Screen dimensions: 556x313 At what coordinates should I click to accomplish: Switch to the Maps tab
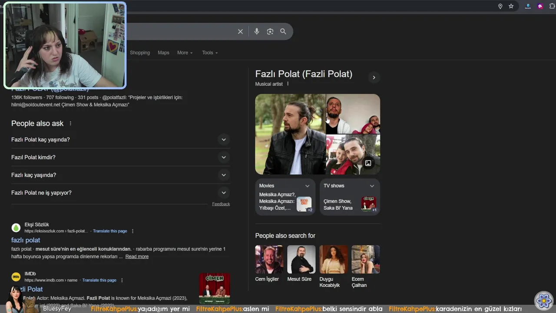[163, 53]
